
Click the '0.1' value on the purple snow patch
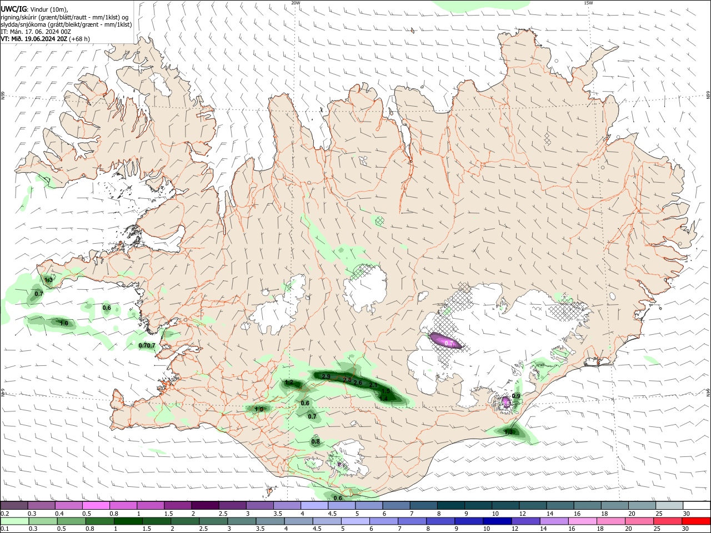[x=449, y=344]
